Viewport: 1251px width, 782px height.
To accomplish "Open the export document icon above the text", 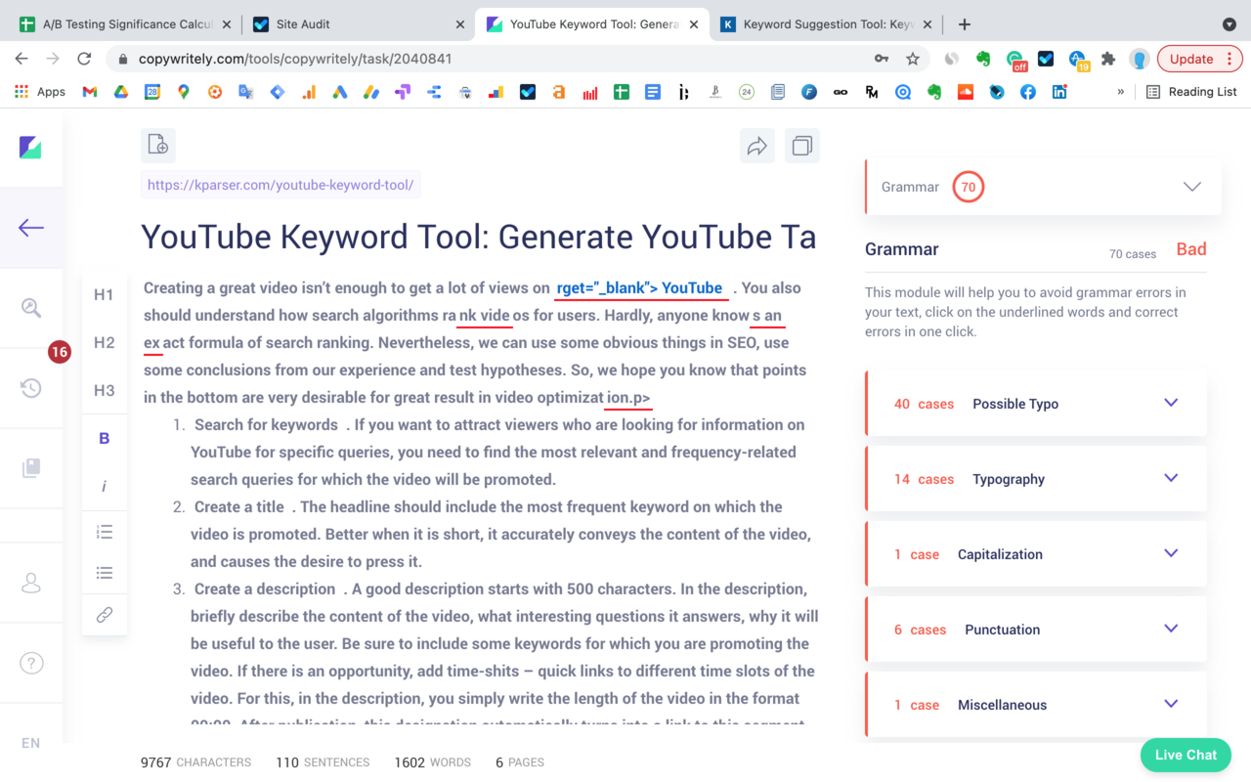I will coord(157,145).
